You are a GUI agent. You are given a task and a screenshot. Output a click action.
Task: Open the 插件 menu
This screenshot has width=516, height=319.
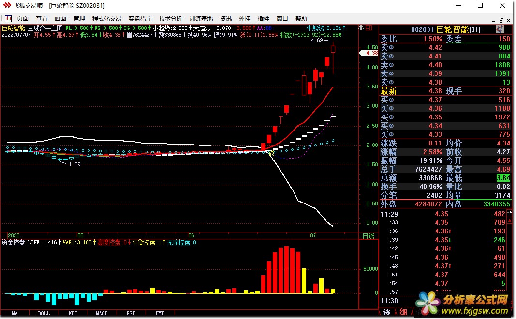263,19
